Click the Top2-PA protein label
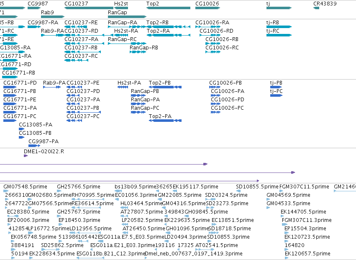Image resolution: width=356 pixels, height=260 pixels. coord(160,116)
